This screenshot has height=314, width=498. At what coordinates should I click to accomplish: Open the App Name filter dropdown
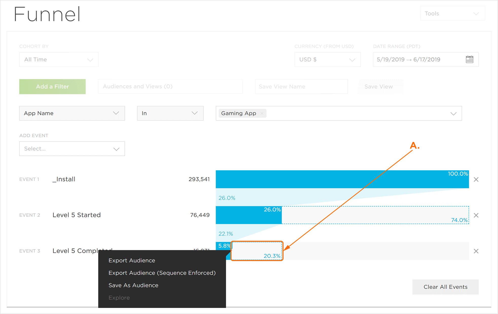(x=72, y=113)
